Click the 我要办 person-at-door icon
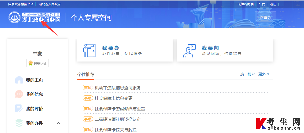Image resolution: width=304 pixels, height=133 pixels. coord(89,51)
